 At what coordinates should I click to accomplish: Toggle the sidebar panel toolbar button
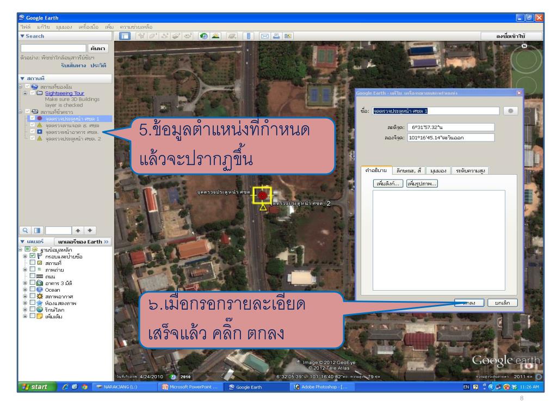coord(125,36)
